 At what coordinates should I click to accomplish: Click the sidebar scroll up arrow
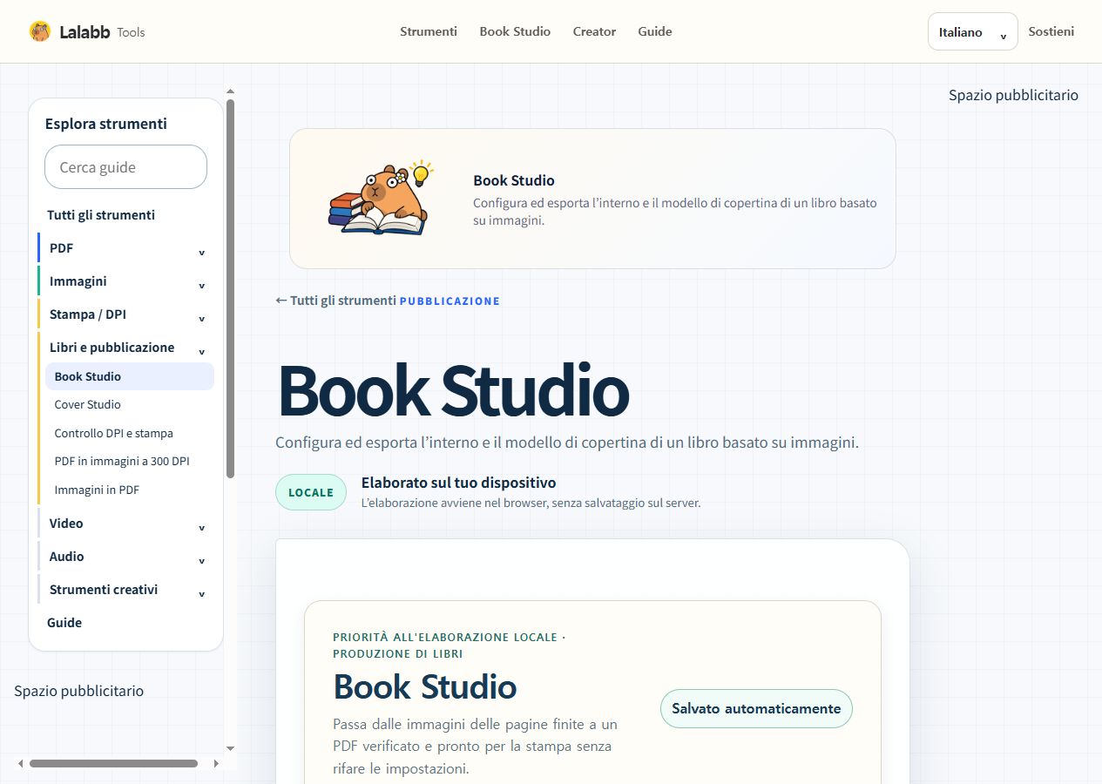pos(230,91)
